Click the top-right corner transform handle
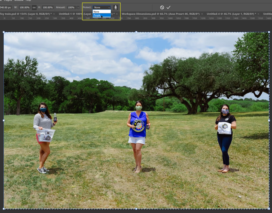 tap(269, 32)
